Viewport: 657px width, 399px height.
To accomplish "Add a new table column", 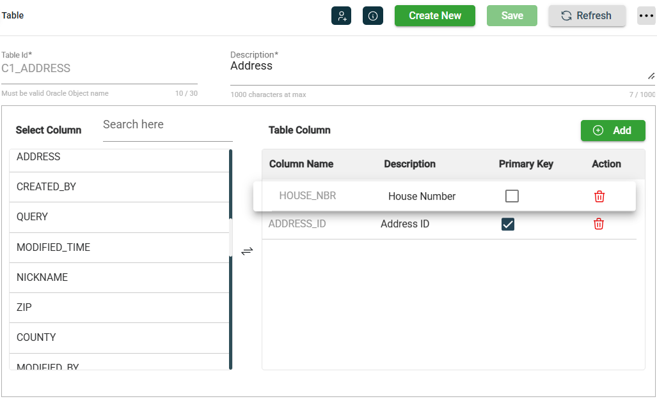I will [612, 130].
